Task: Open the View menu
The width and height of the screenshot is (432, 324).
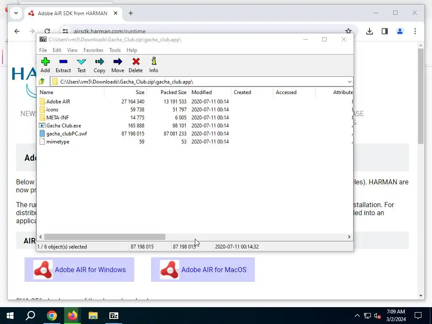Action: point(72,50)
